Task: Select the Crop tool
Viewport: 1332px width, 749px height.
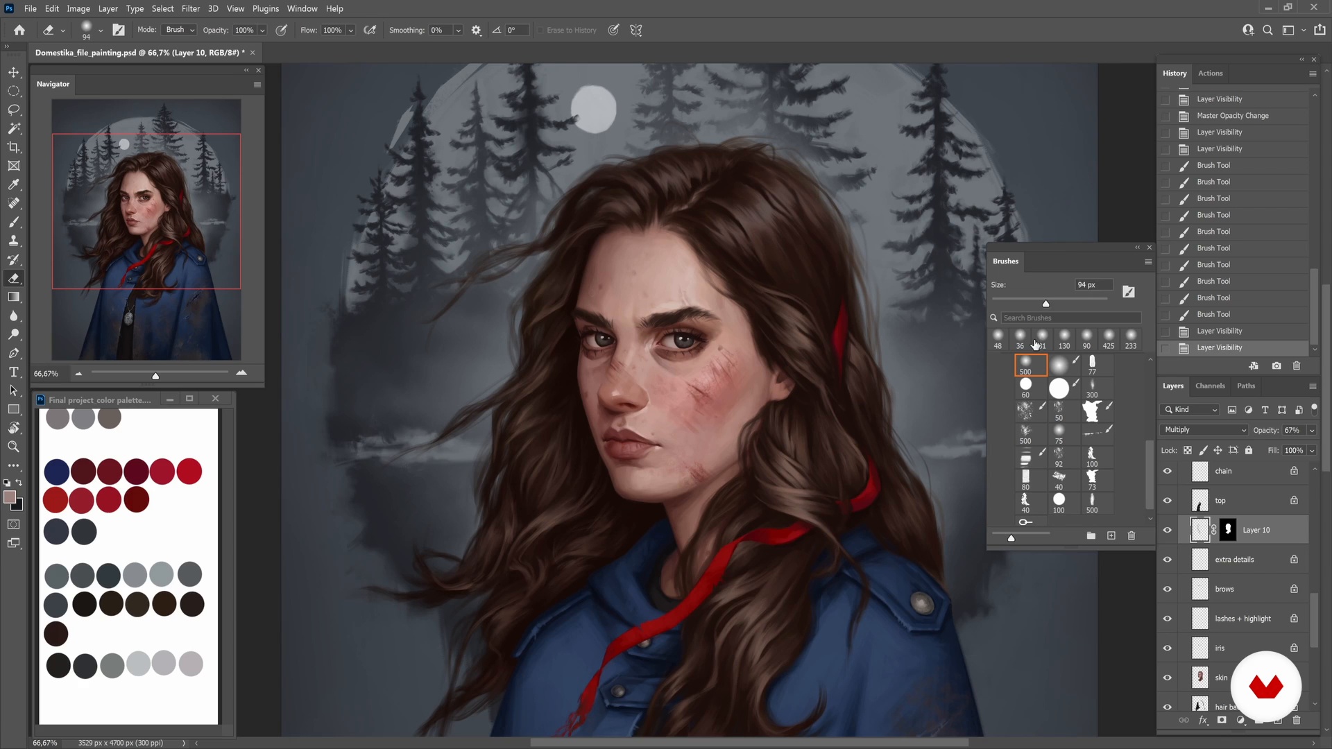Action: click(13, 148)
